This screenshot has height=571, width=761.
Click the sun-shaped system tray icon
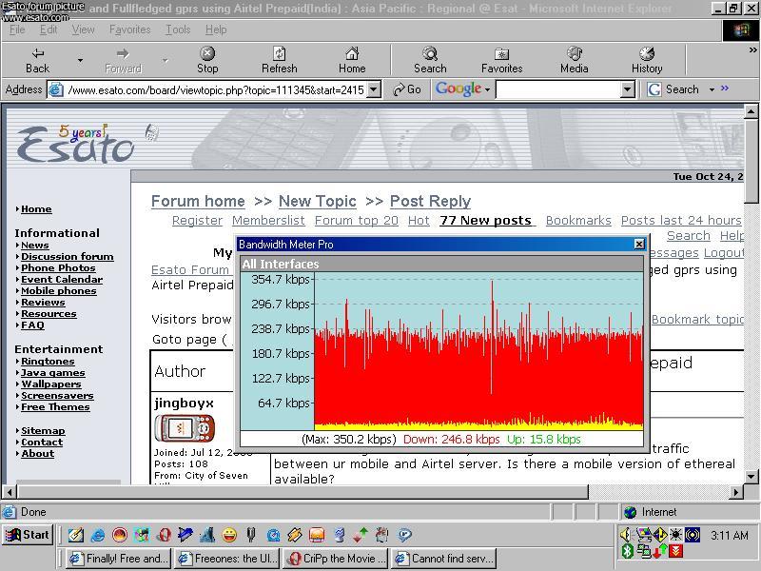pos(675,535)
